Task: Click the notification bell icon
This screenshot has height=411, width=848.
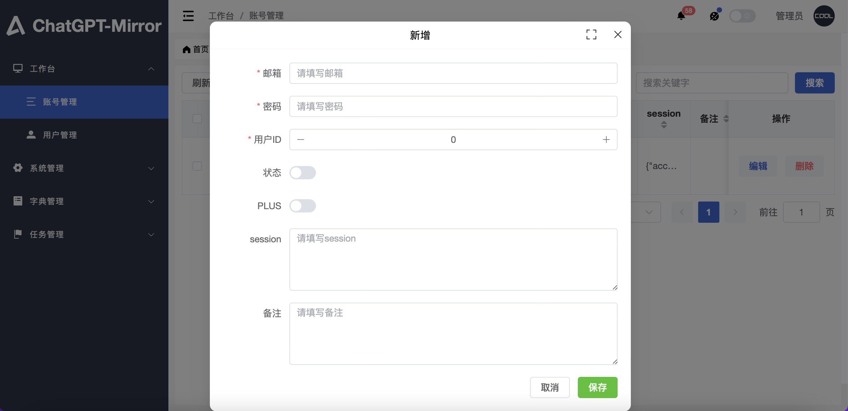Action: [681, 16]
